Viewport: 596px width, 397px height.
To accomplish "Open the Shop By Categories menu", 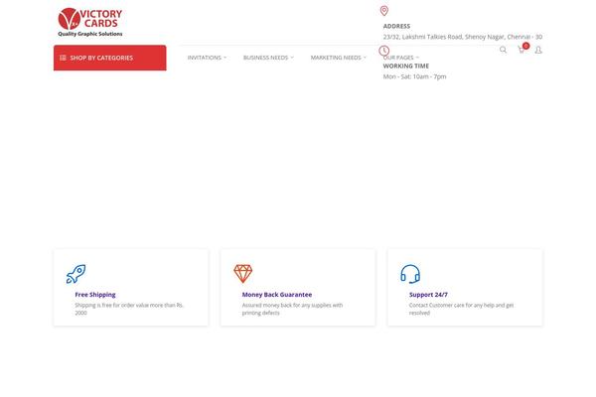I will tap(110, 58).
